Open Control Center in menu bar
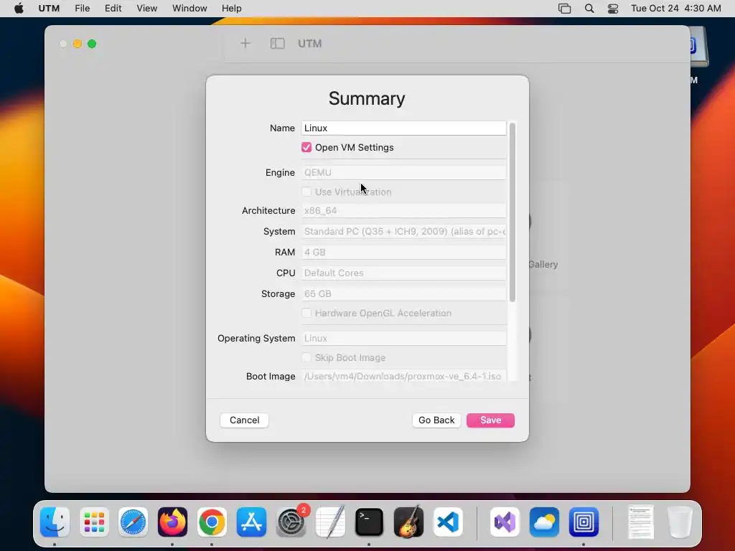 click(x=613, y=9)
